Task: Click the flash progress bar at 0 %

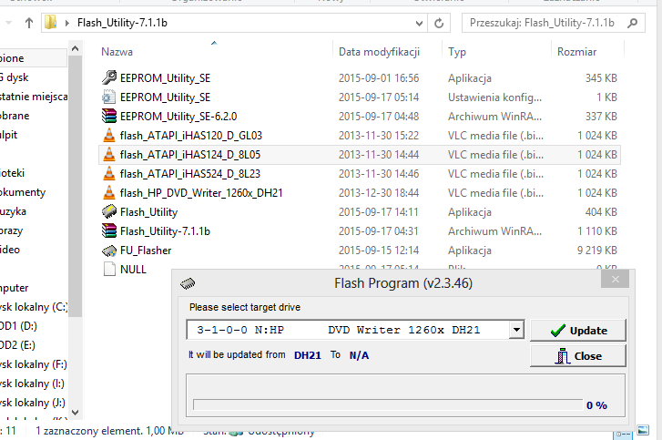Action: pyautogui.click(x=388, y=405)
